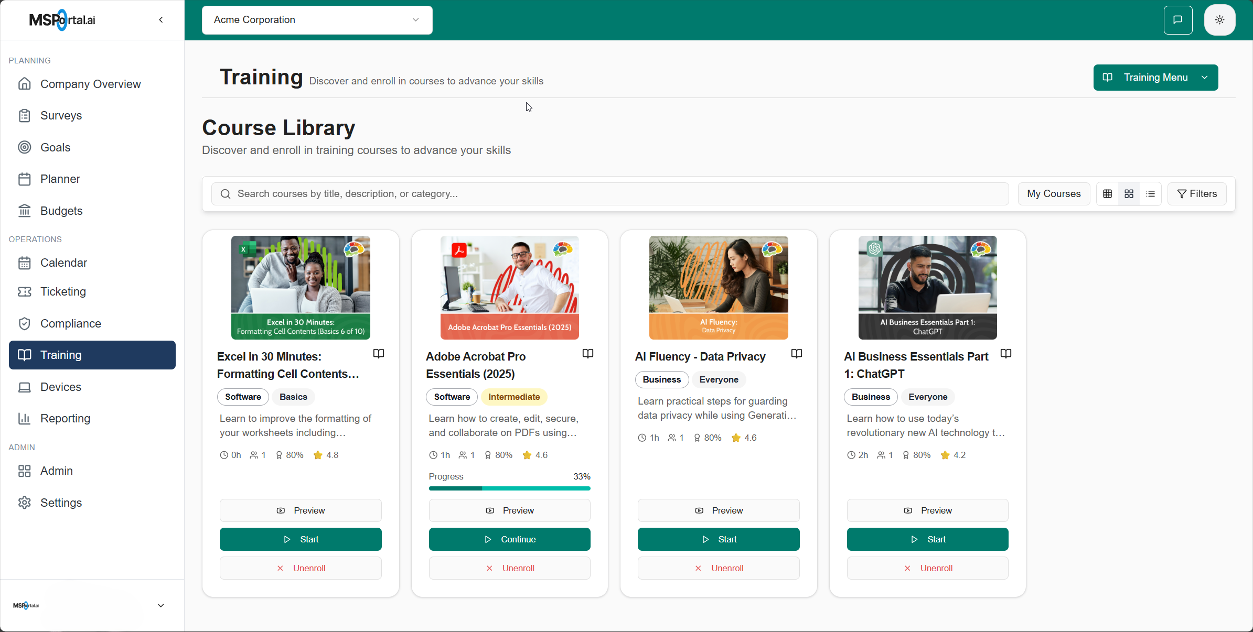Click the search magnifier icon

click(226, 194)
